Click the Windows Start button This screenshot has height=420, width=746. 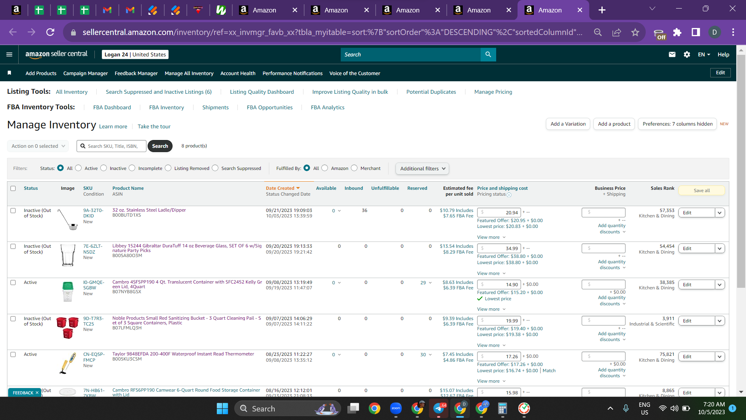click(222, 408)
